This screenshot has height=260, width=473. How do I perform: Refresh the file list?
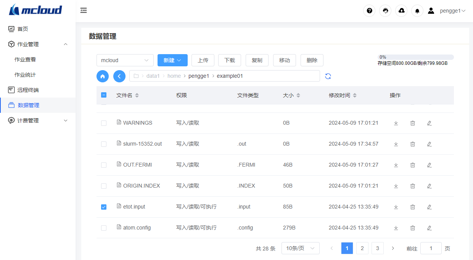pos(328,76)
